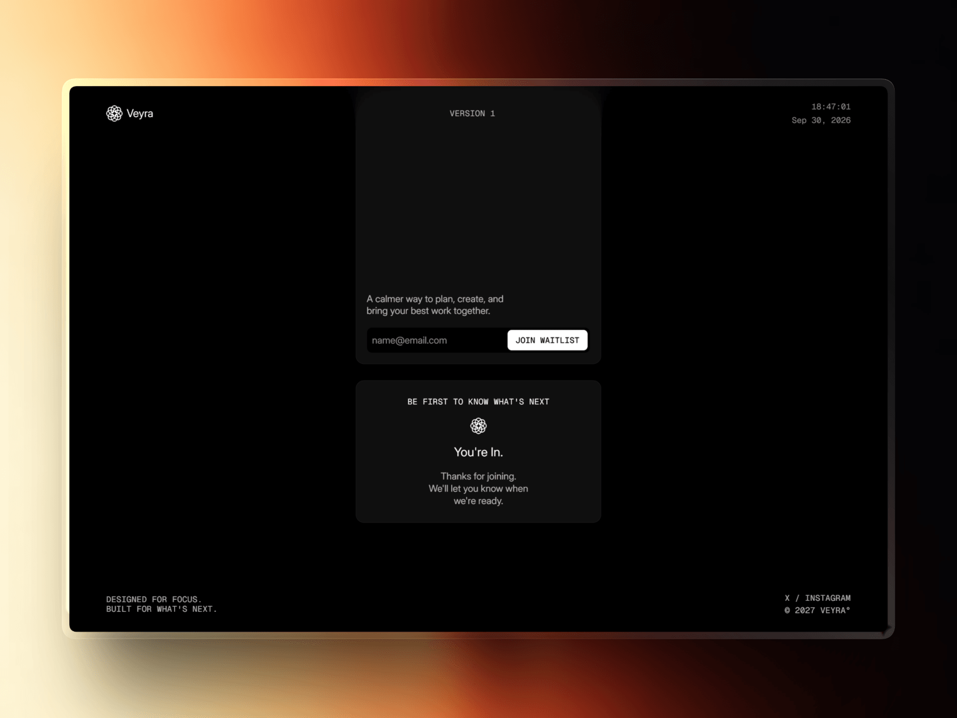The height and width of the screenshot is (718, 957).
Task: Click the Sep 30, 2026 date
Action: (821, 120)
